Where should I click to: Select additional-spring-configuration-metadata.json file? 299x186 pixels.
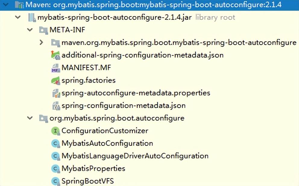[x=143, y=55]
